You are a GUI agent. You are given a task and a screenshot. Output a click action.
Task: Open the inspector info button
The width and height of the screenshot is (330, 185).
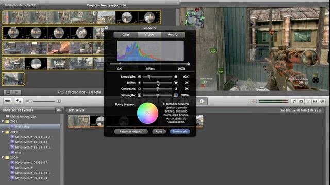pos(202,101)
